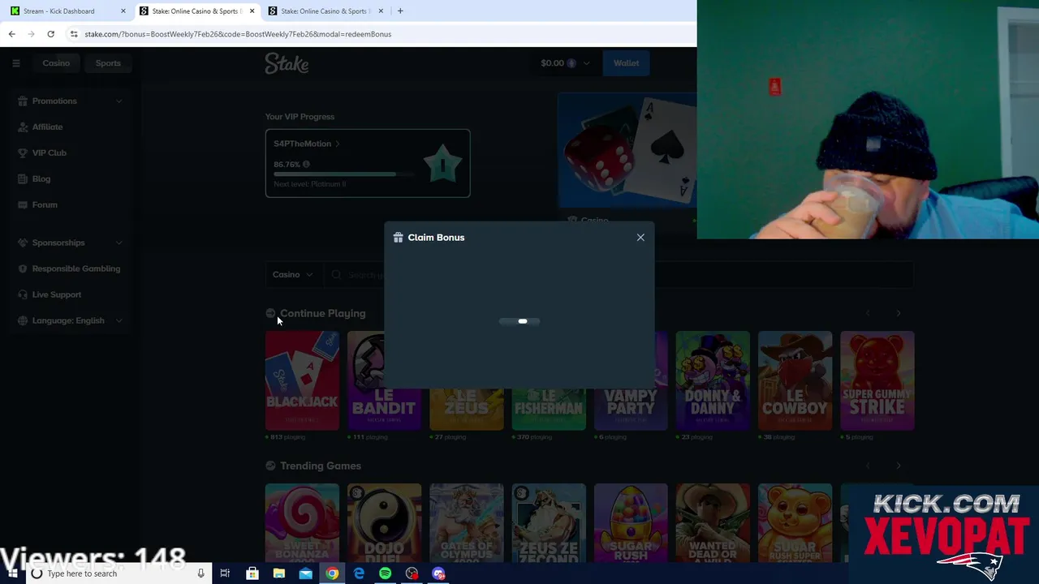Open the Windows Start menu
The width and height of the screenshot is (1039, 584).
coord(12,573)
